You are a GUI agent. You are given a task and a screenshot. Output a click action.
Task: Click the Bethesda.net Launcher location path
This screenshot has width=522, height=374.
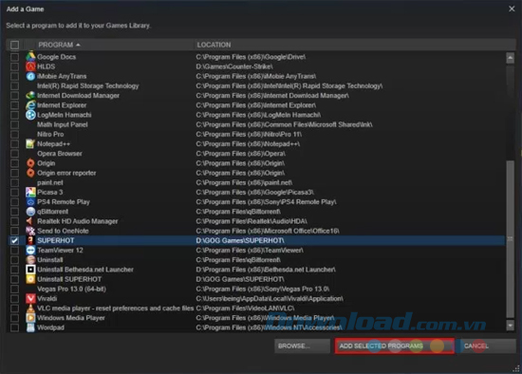point(266,270)
